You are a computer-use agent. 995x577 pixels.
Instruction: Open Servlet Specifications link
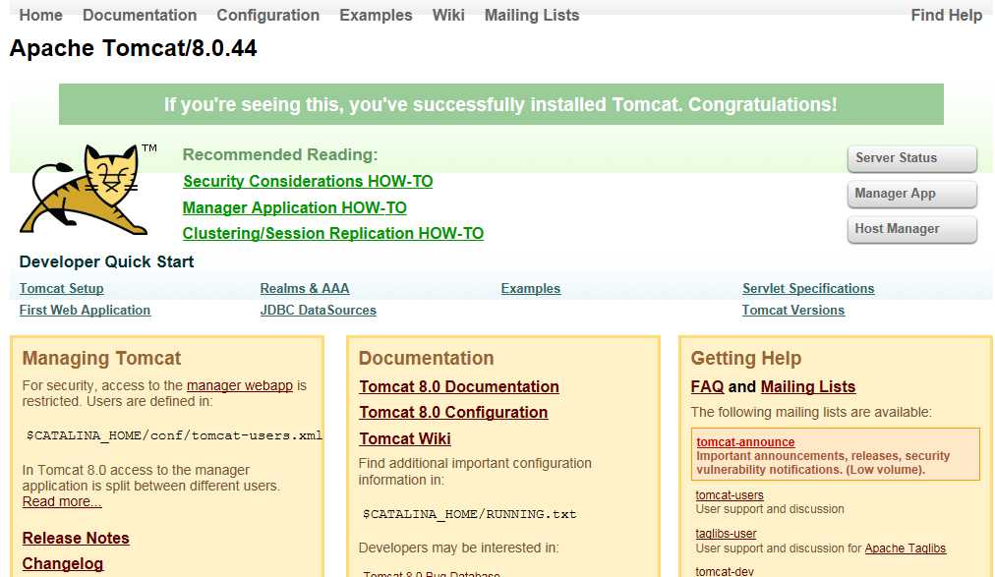tap(808, 289)
